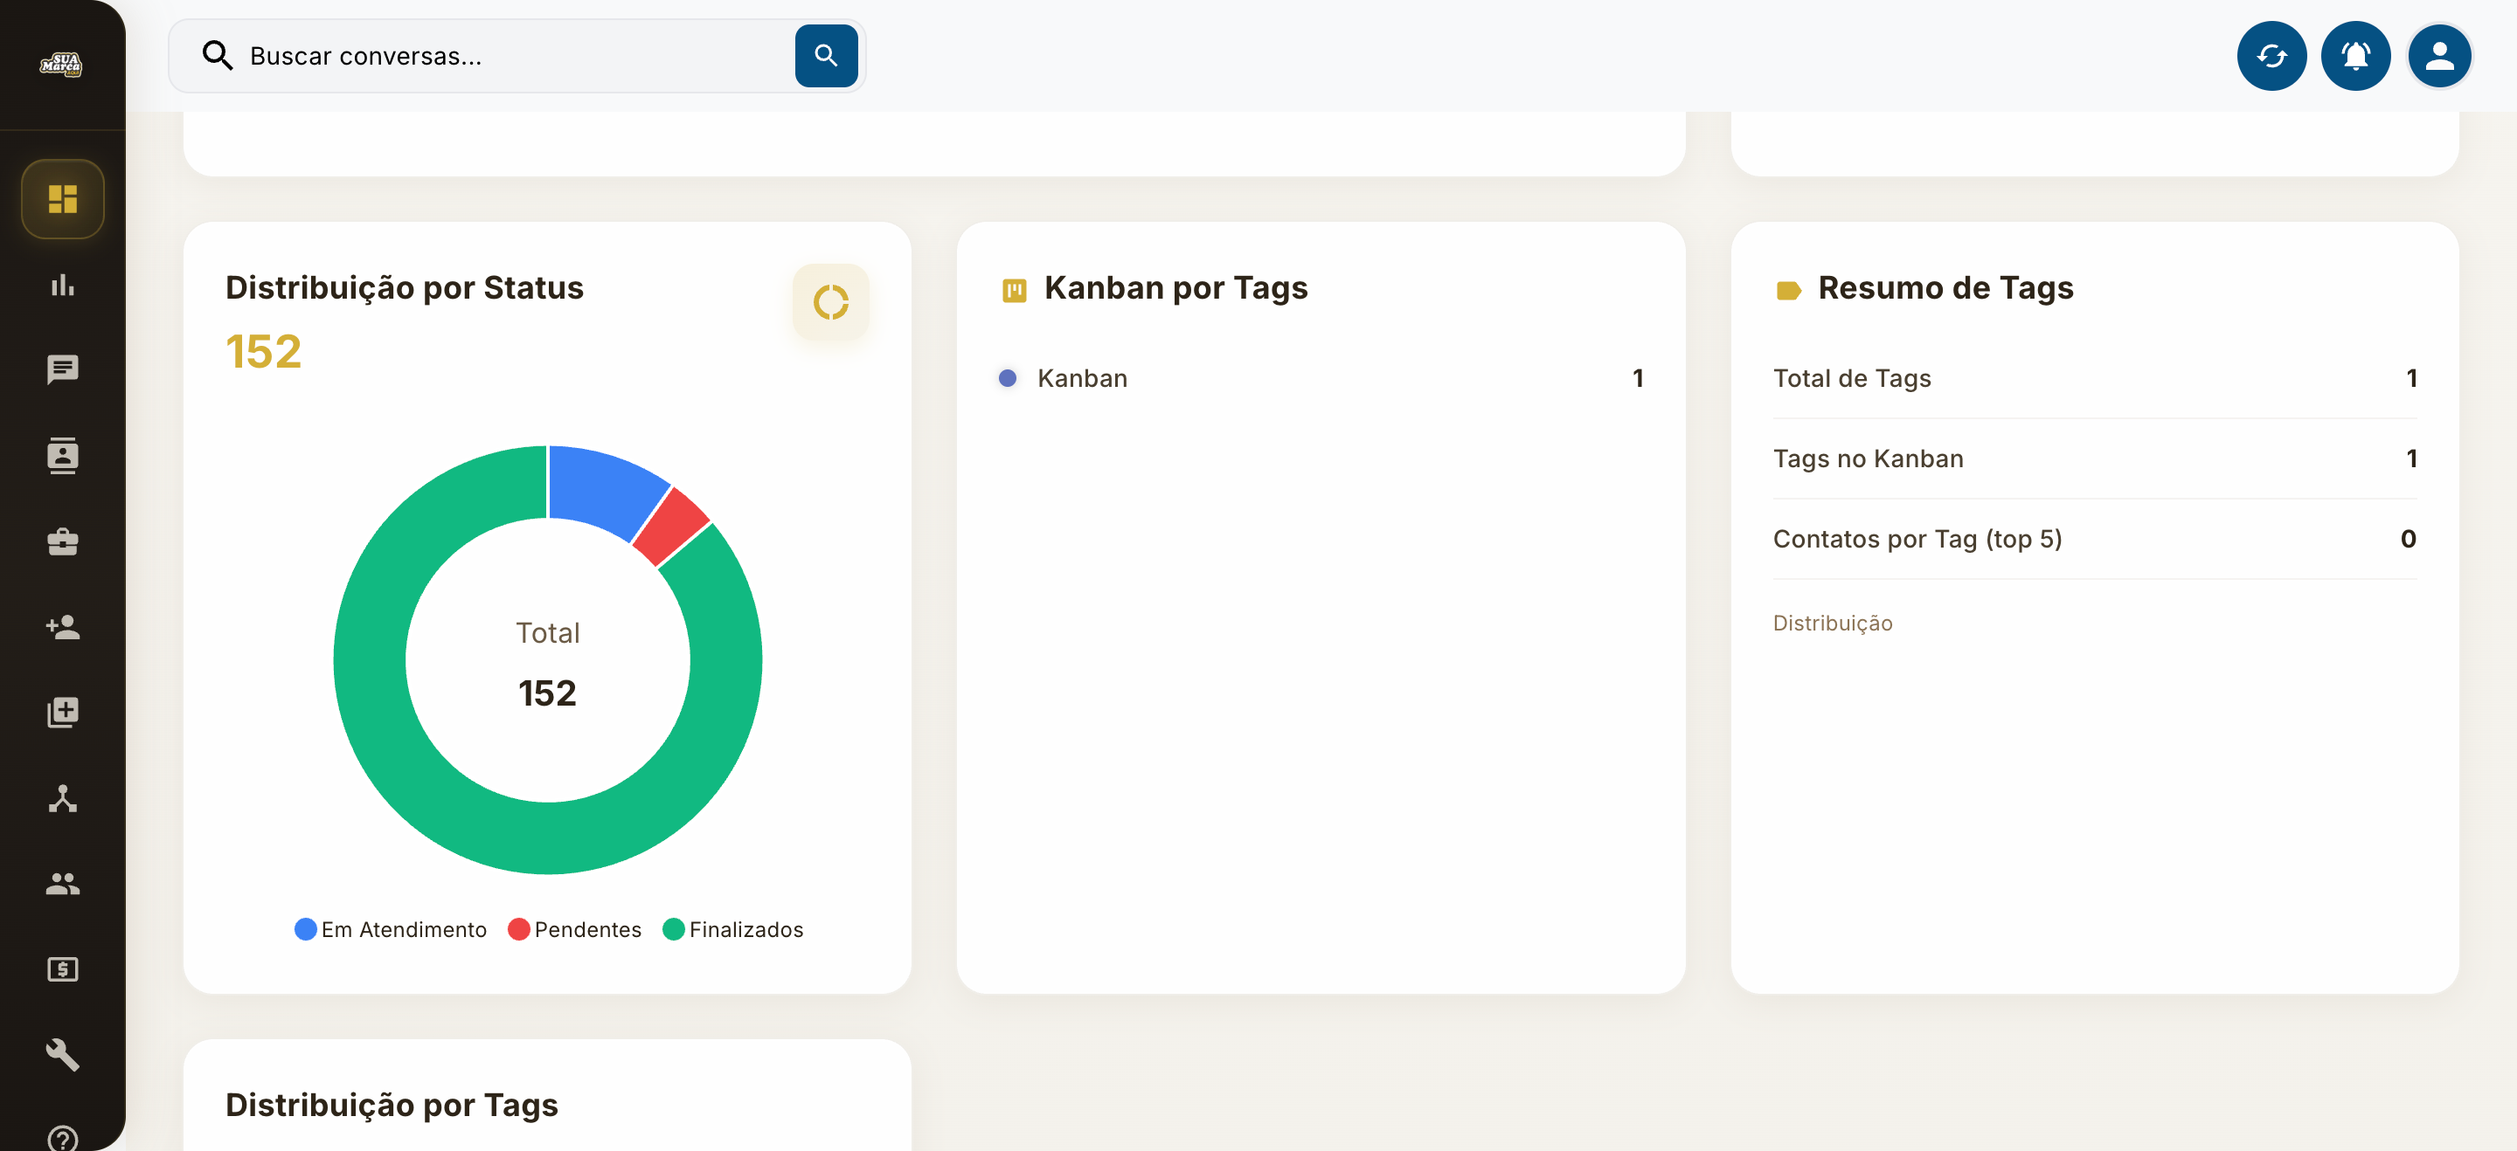The image size is (2517, 1151).
Task: Open the dashboard grid icon in sidebar
Action: coord(63,199)
